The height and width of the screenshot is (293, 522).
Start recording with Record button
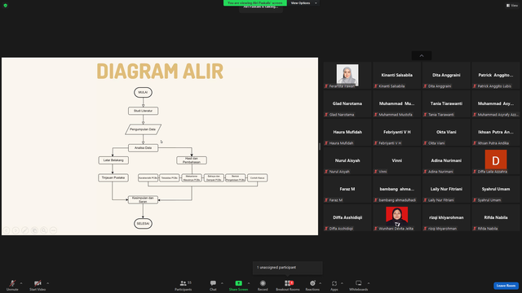[263, 285]
